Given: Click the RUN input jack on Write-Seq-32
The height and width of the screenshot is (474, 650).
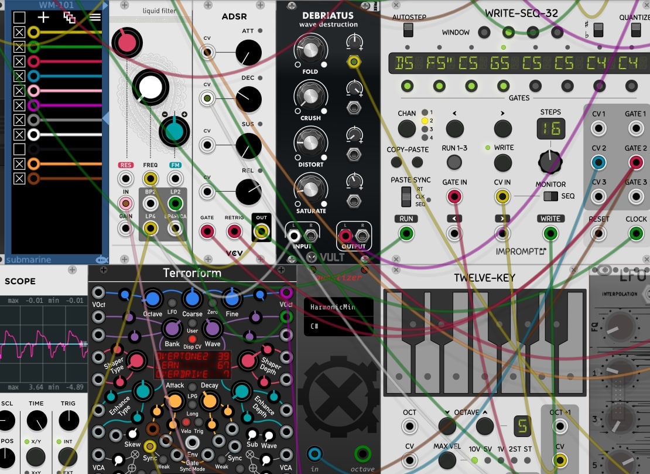Looking at the screenshot, I should click(x=406, y=233).
